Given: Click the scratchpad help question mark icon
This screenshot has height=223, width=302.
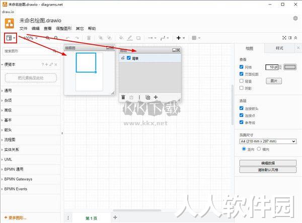Looking at the screenshot, I should (x=43, y=65).
